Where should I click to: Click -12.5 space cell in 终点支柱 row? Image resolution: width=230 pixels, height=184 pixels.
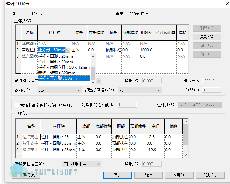coord(155,150)
